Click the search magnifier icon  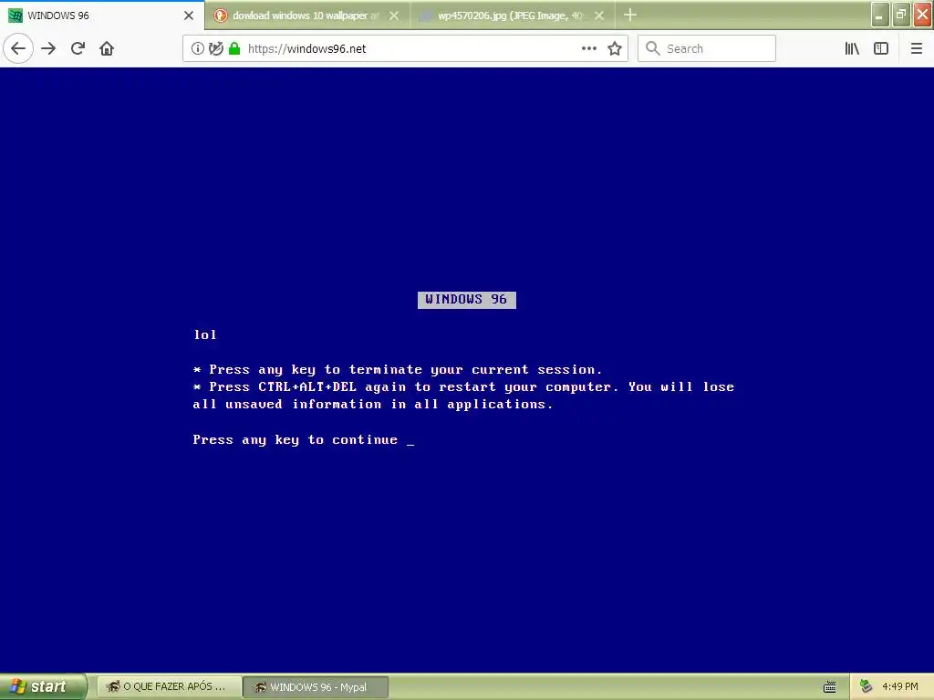(653, 48)
